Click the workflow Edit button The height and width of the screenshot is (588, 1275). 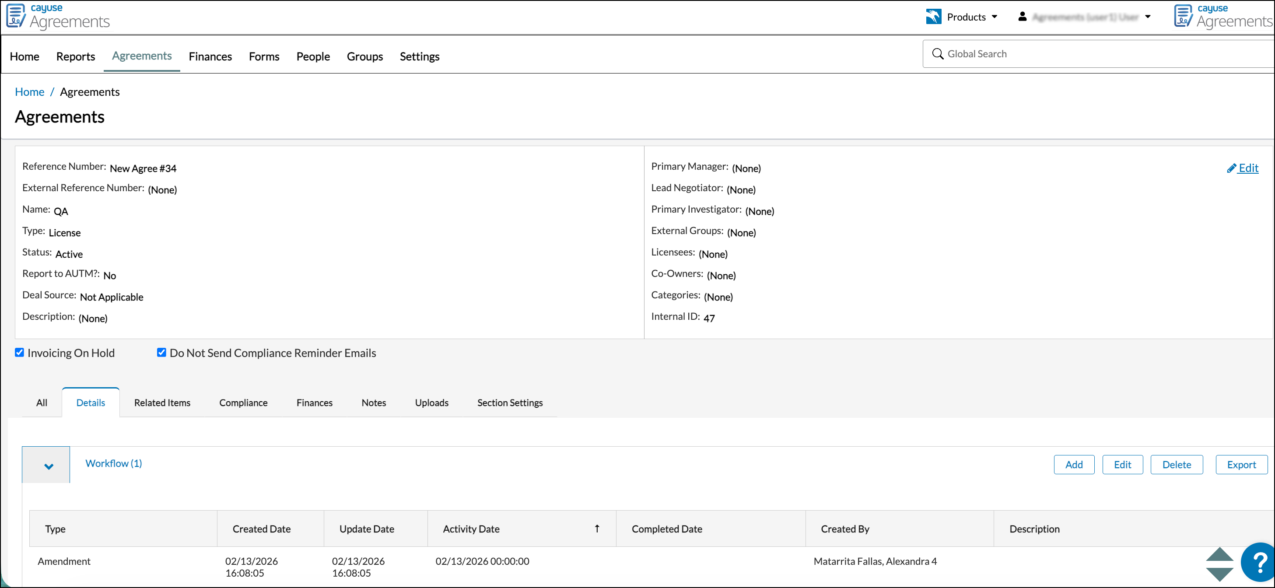(1122, 464)
